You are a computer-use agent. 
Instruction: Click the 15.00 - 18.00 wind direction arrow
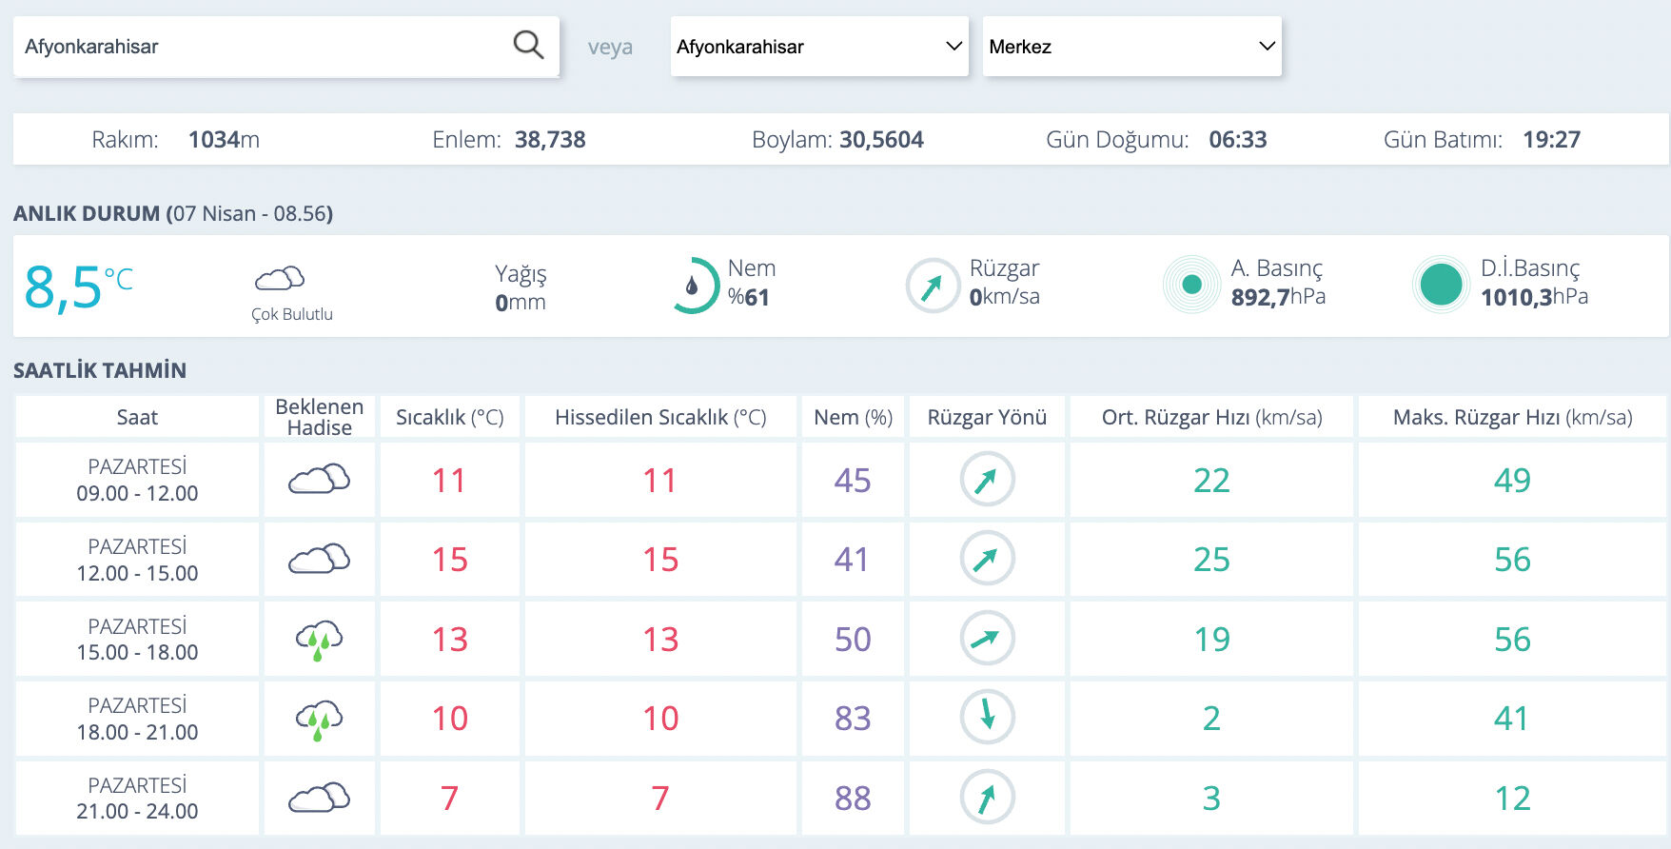pyautogui.click(x=987, y=638)
